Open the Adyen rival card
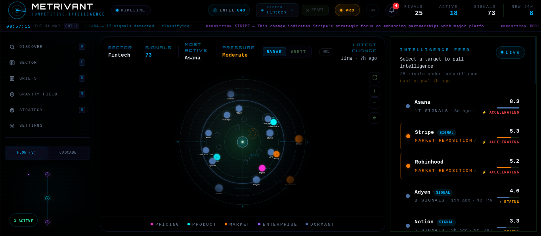Image resolution: width=541 pixels, height=236 pixels. click(462, 196)
